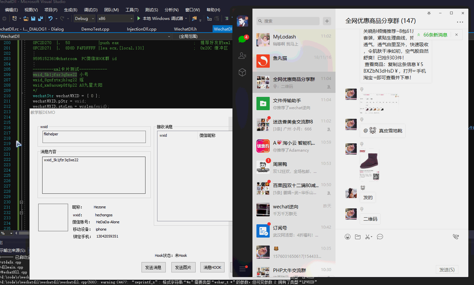Expand the debugger target dropdown arrow

pos(186,19)
